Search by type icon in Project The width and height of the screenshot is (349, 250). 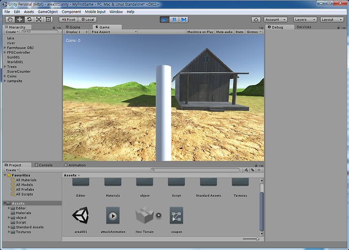click(246, 170)
